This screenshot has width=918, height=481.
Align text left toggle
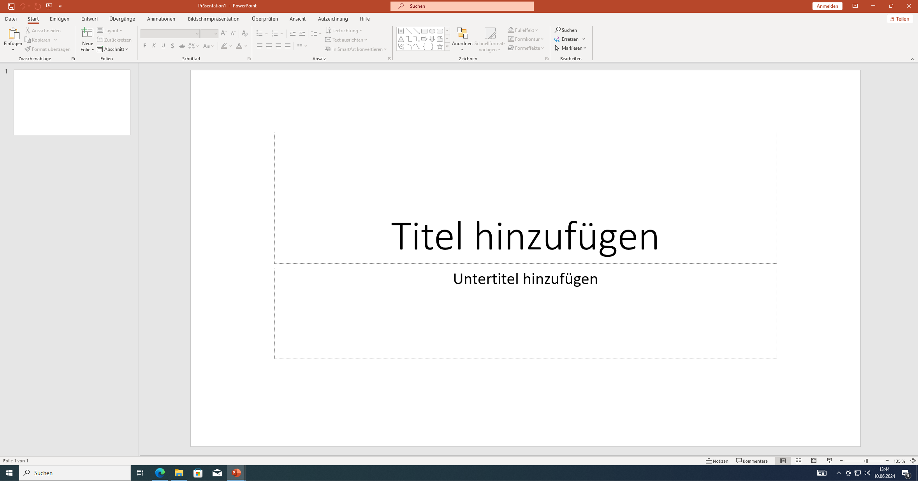click(x=260, y=46)
